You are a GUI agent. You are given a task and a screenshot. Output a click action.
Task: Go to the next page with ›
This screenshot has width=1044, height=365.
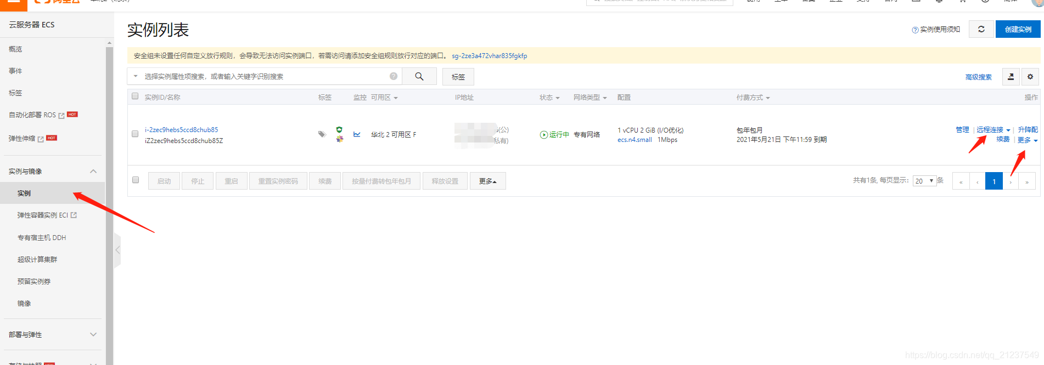[x=1011, y=181]
